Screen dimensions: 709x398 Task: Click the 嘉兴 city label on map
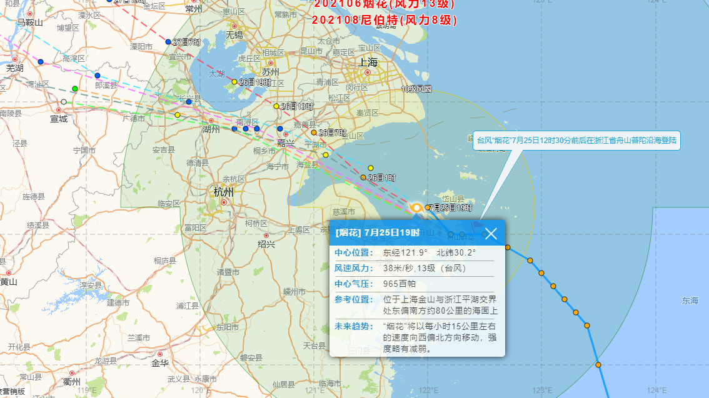point(286,143)
